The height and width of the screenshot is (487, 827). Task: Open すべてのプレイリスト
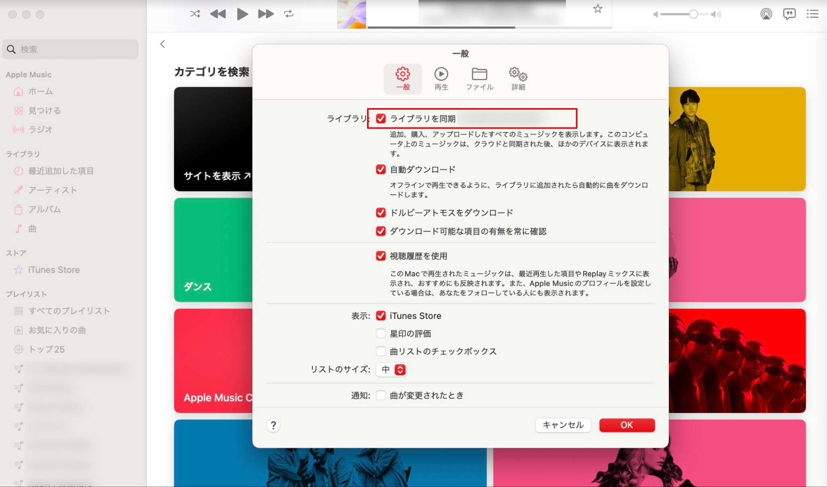[x=69, y=311]
